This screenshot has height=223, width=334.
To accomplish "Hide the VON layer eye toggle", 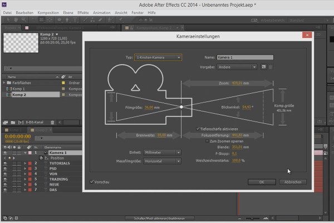I will pyautogui.click(x=5, y=174).
